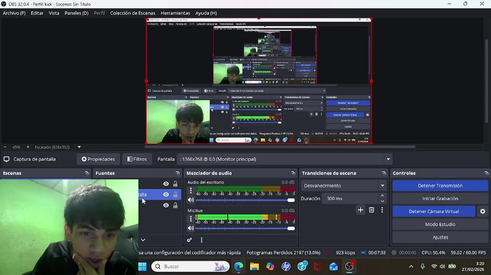
Task: Pop out the Escenas dock panel
Action: pyautogui.click(x=87, y=173)
